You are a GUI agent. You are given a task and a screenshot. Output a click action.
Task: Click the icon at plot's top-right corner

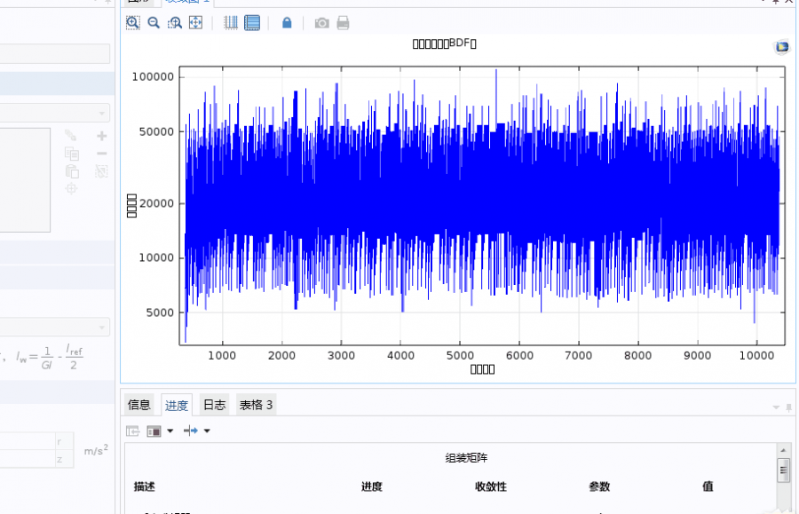pyautogui.click(x=781, y=47)
